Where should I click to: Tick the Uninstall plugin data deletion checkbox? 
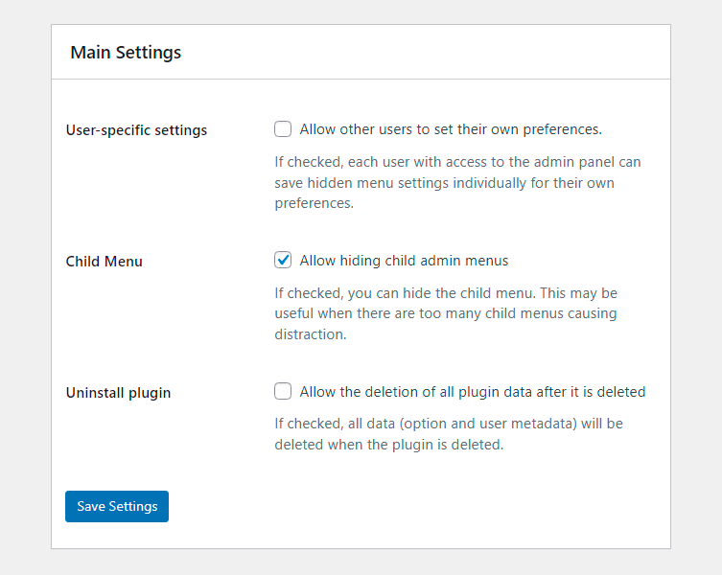click(x=283, y=391)
